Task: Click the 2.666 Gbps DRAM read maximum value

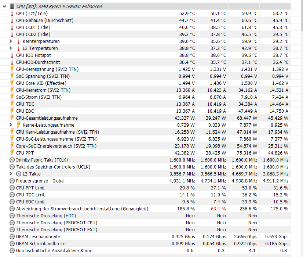Action: [246, 237]
